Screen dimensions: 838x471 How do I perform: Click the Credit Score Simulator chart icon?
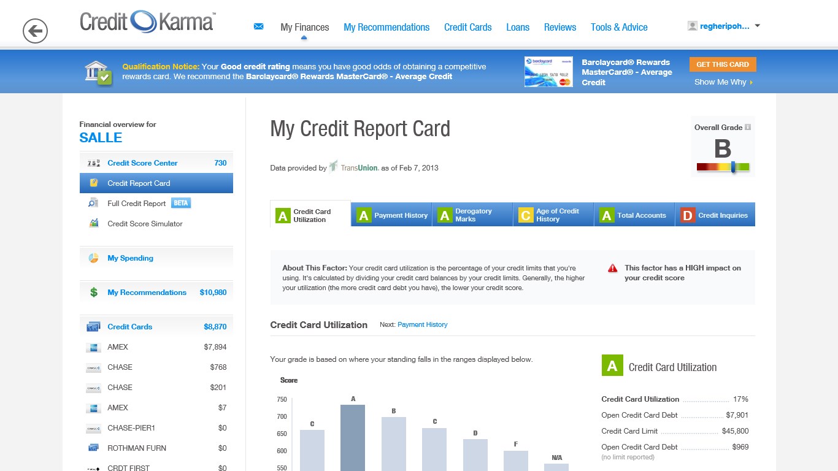(94, 223)
